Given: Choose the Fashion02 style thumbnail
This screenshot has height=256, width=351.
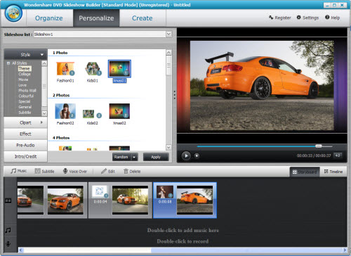Looking at the screenshot, I should [x=65, y=111].
